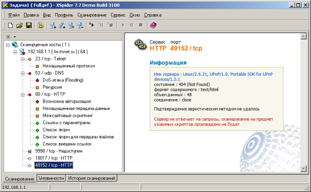311x192 pixels.
Task: Click the expand-all icon above the tree
Action: pyautogui.click(x=8, y=37)
